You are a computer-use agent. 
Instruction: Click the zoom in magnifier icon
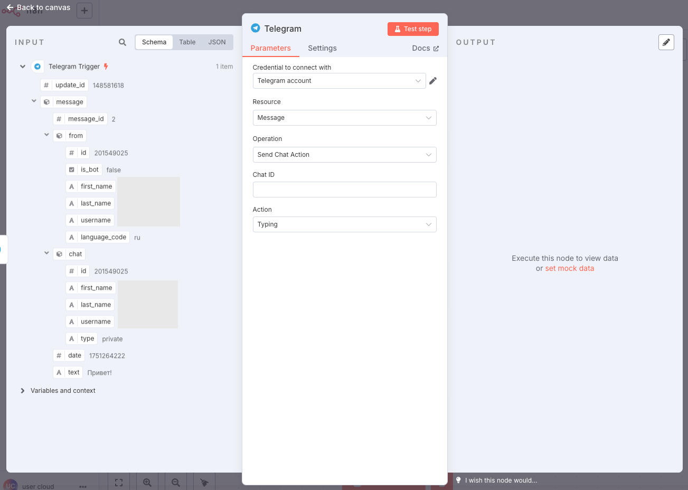[147, 482]
